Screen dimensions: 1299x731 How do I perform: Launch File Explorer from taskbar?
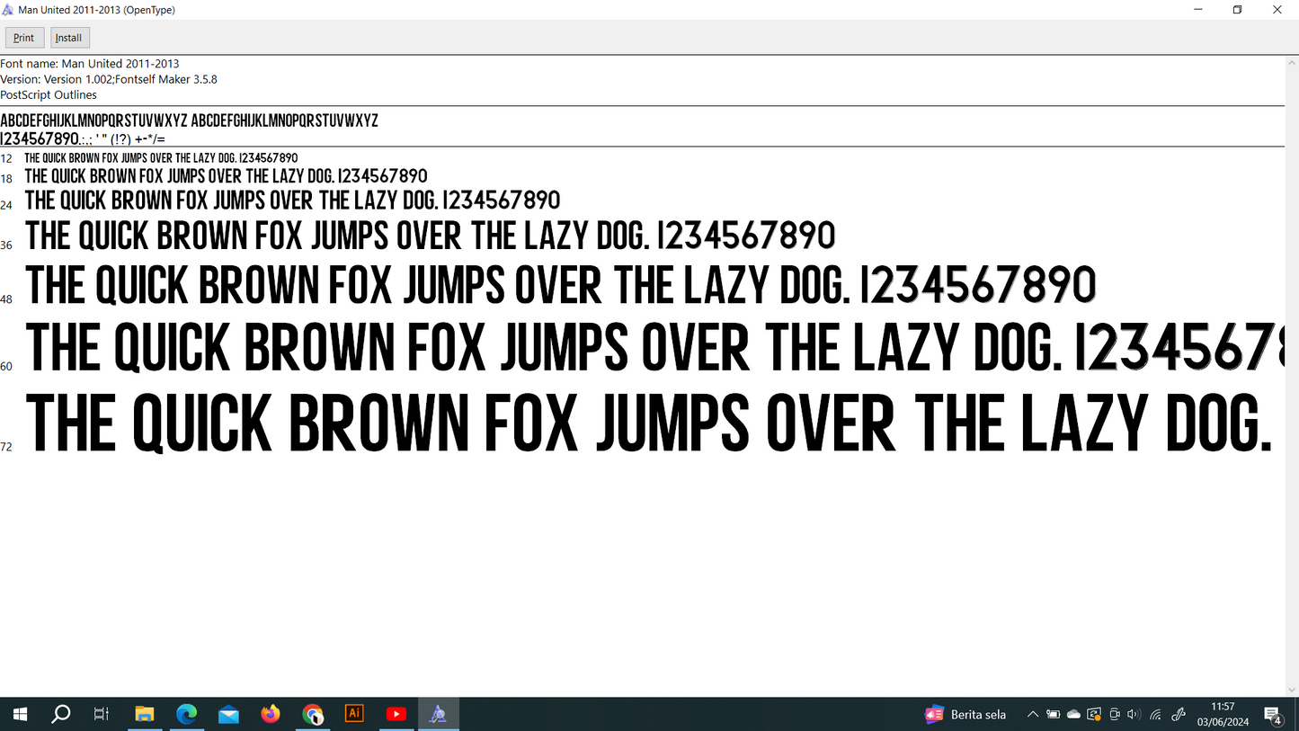pyautogui.click(x=144, y=714)
